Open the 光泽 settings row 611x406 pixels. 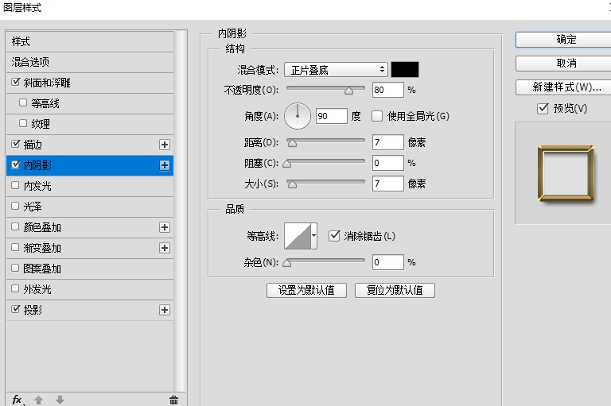pos(90,207)
